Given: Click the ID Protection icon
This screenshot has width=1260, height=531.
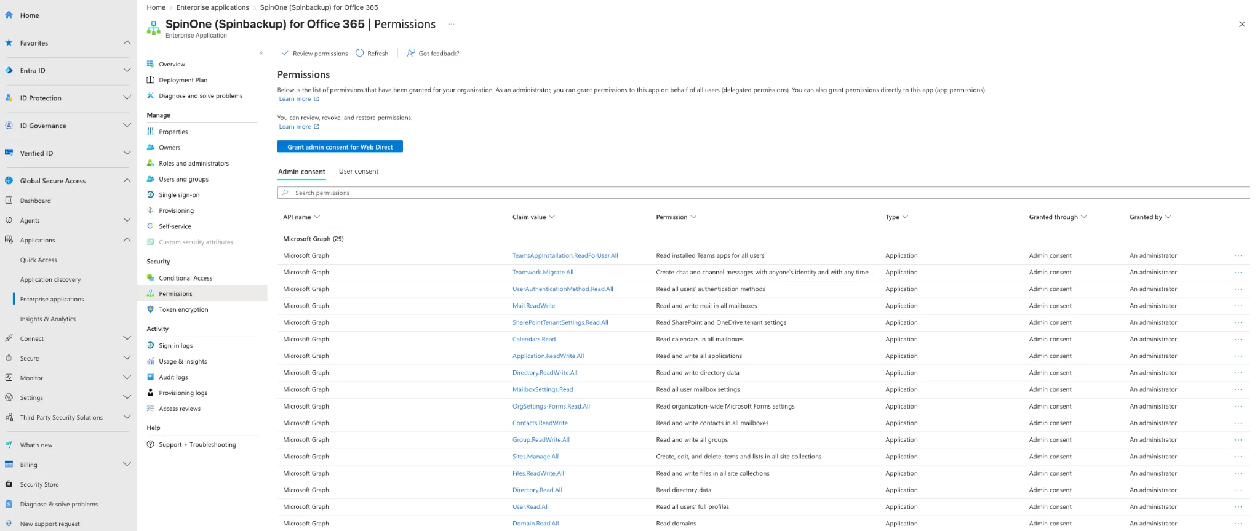Looking at the screenshot, I should [9, 98].
